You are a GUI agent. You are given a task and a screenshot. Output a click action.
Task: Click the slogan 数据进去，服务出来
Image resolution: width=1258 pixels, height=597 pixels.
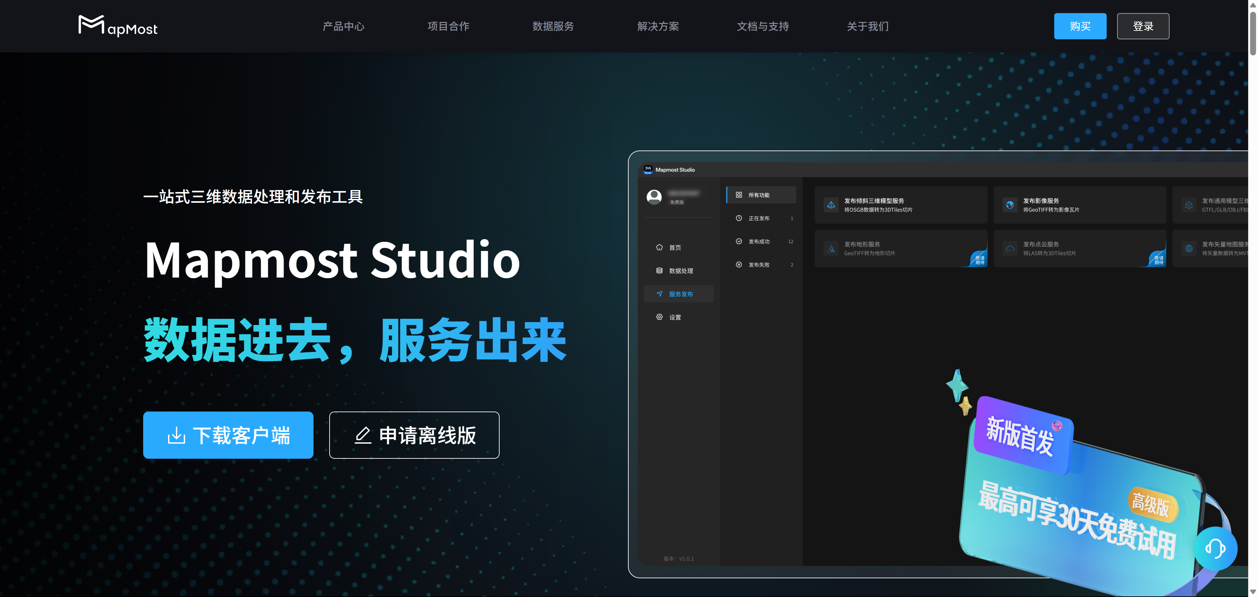355,340
